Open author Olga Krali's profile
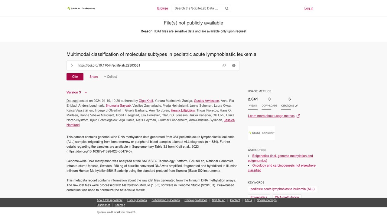Image resolution: width=387 pixels, height=217 pixels. coord(146,101)
